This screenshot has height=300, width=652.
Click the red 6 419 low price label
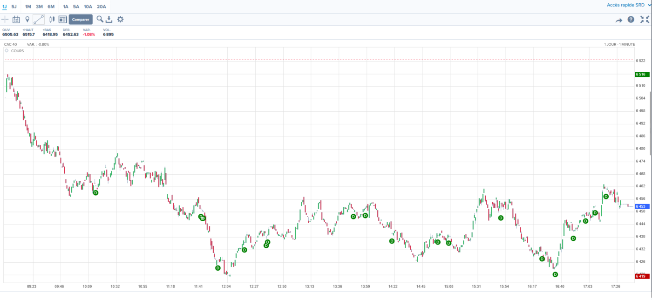tap(642, 276)
